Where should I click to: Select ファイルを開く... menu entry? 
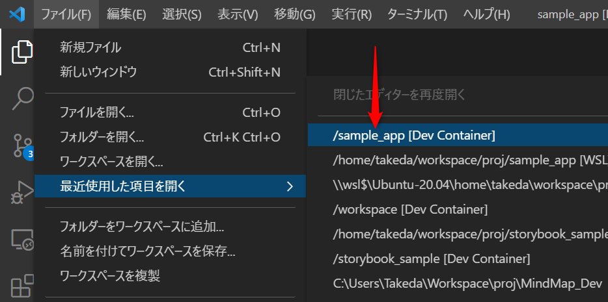(170, 112)
